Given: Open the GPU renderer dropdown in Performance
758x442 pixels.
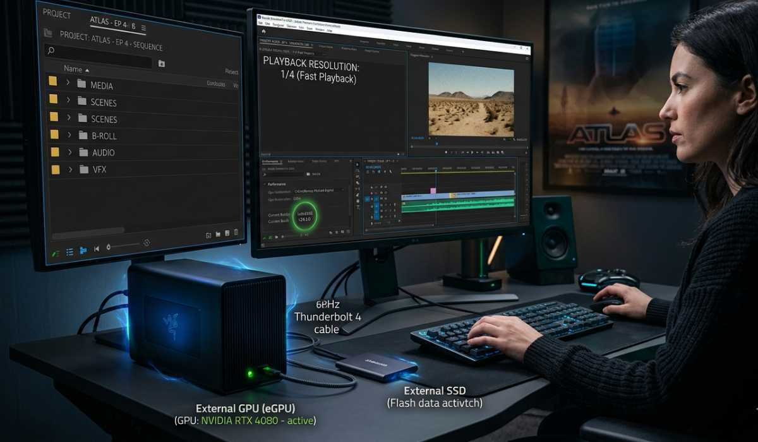Looking at the screenshot, I should click(x=320, y=190).
